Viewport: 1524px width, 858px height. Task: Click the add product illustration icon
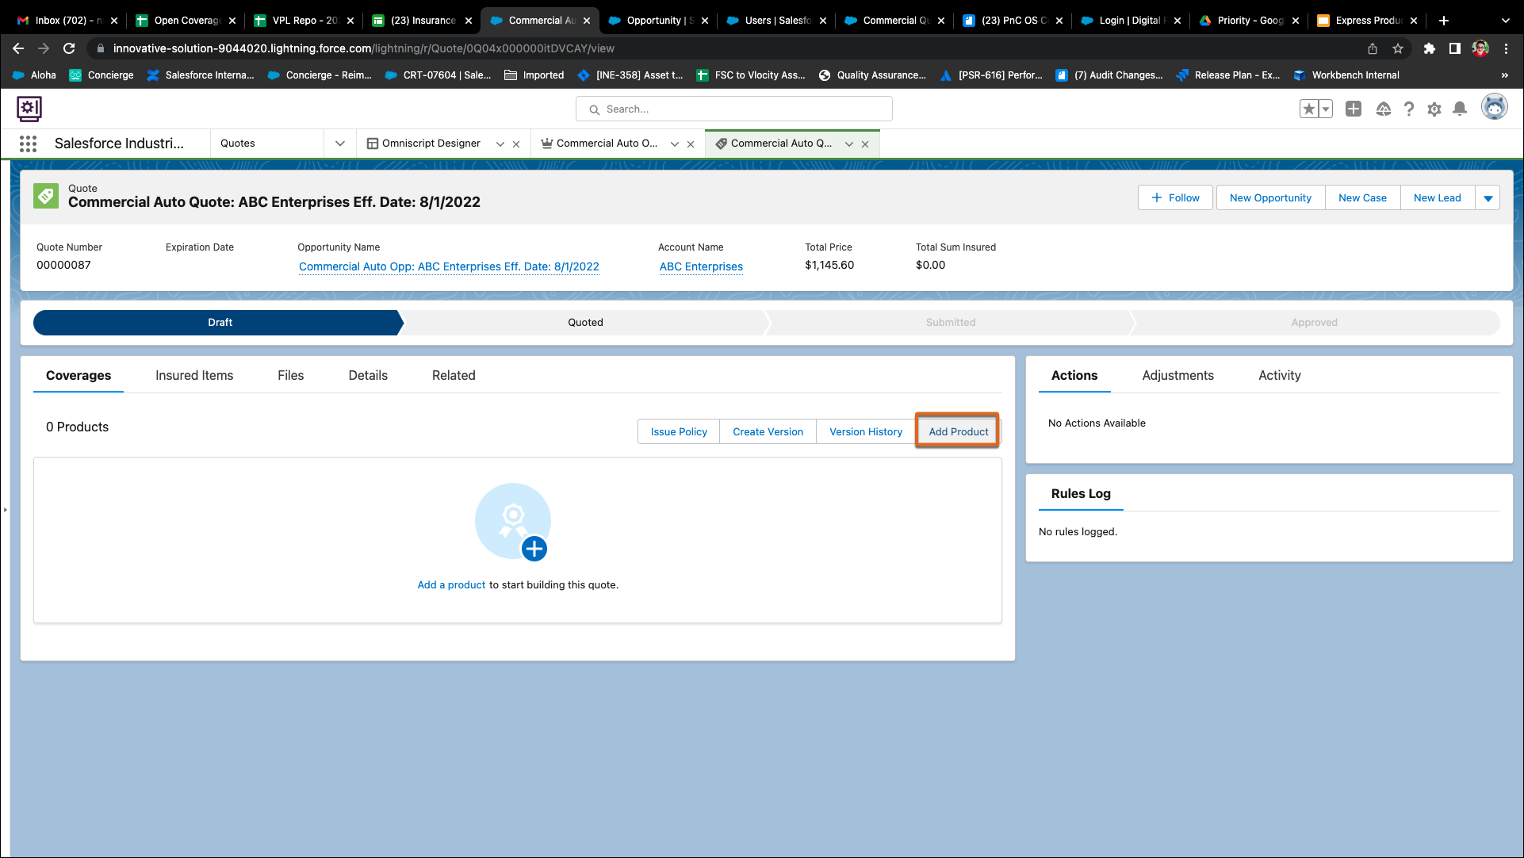513,522
